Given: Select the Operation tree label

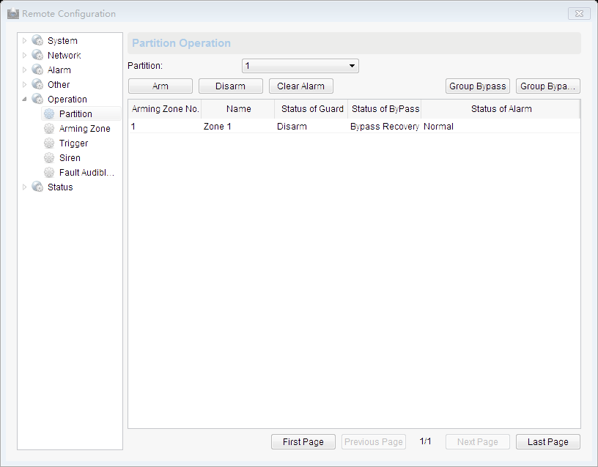Looking at the screenshot, I should [x=67, y=100].
